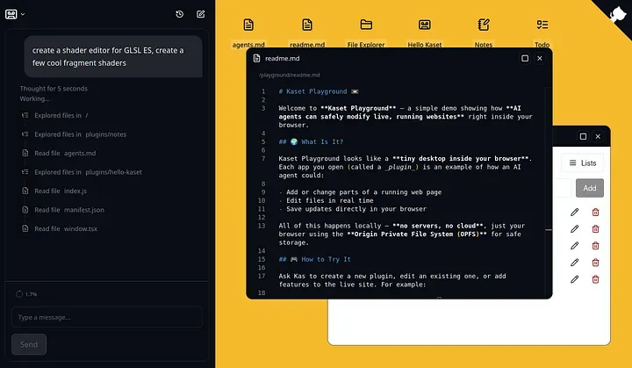Click the user message about shader editor
This screenshot has width=632, height=368.
[x=113, y=56]
